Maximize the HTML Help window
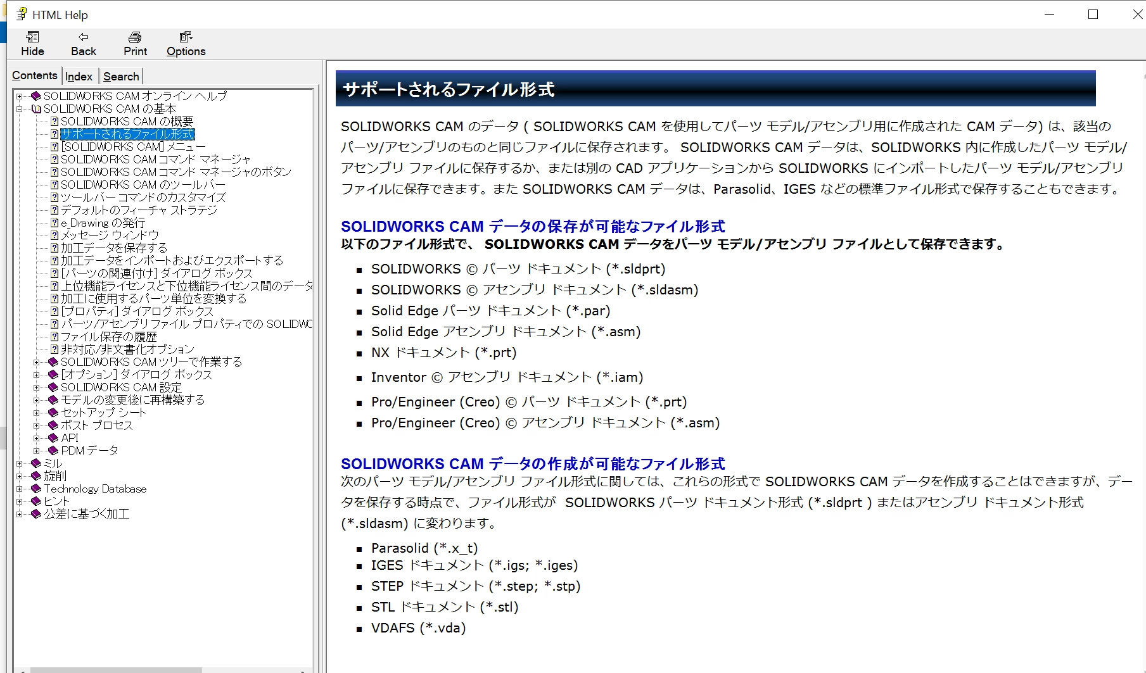The height and width of the screenshot is (673, 1146). click(1093, 14)
